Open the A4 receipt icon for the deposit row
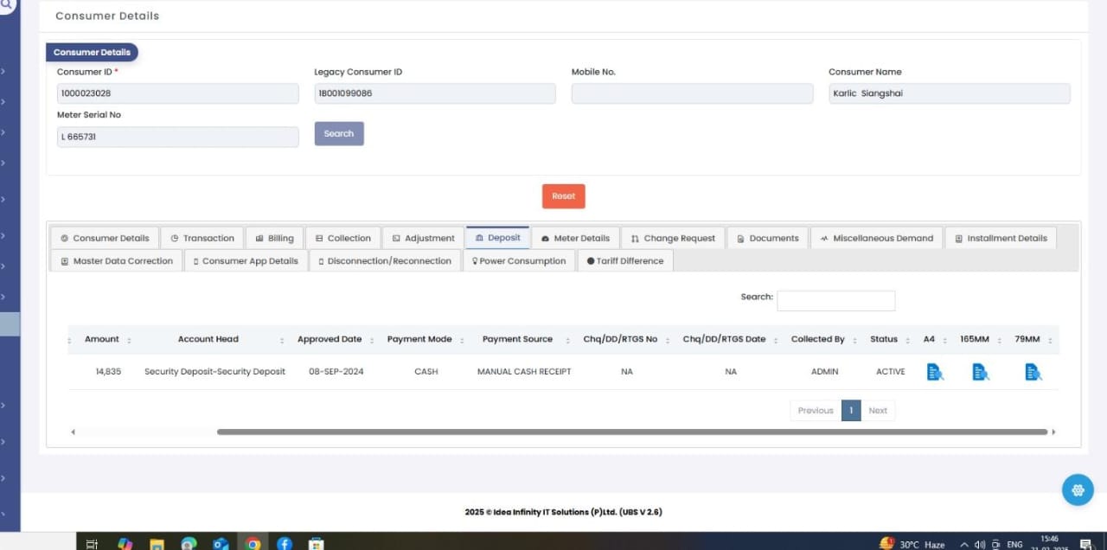Screen dimensions: 1107x550 [935, 372]
